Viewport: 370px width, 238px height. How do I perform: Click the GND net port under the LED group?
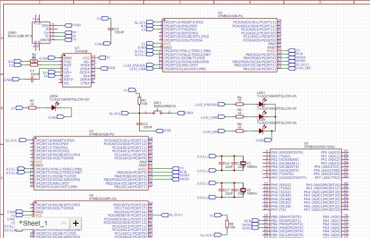(x=268, y=140)
